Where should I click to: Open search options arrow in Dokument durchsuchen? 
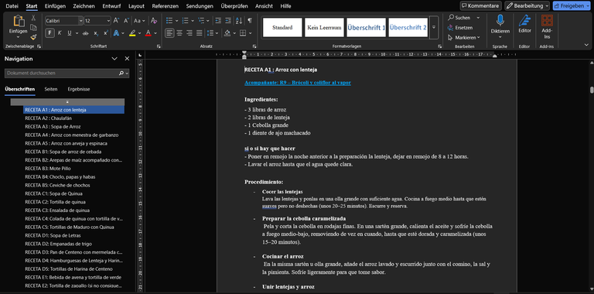pos(127,73)
